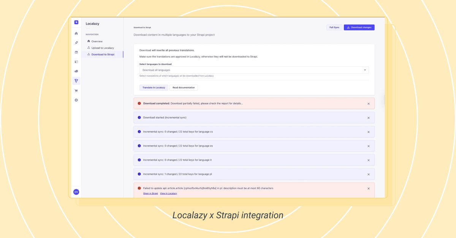This screenshot has width=456, height=238.
Task: Click info icon on language cs alert
Action: click(x=139, y=132)
